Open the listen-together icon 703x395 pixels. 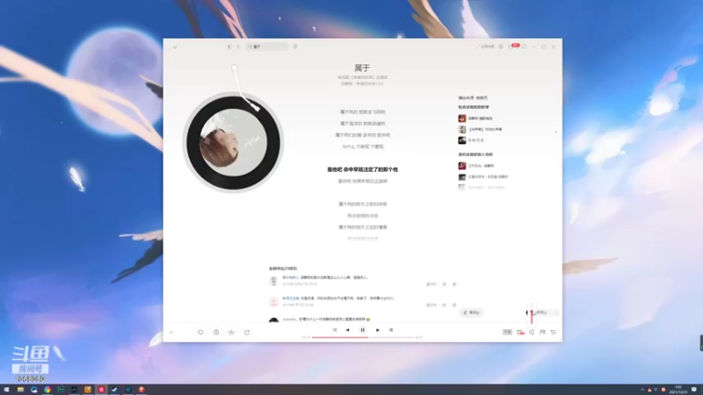(542, 333)
